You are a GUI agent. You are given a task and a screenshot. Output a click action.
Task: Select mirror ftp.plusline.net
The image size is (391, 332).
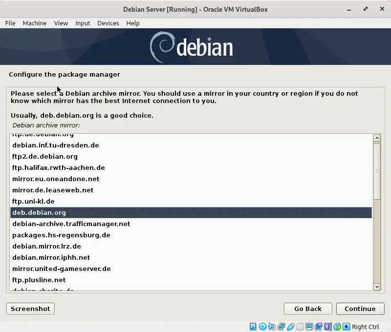point(191,280)
